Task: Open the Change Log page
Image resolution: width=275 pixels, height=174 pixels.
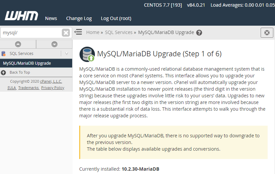Action: point(79,18)
